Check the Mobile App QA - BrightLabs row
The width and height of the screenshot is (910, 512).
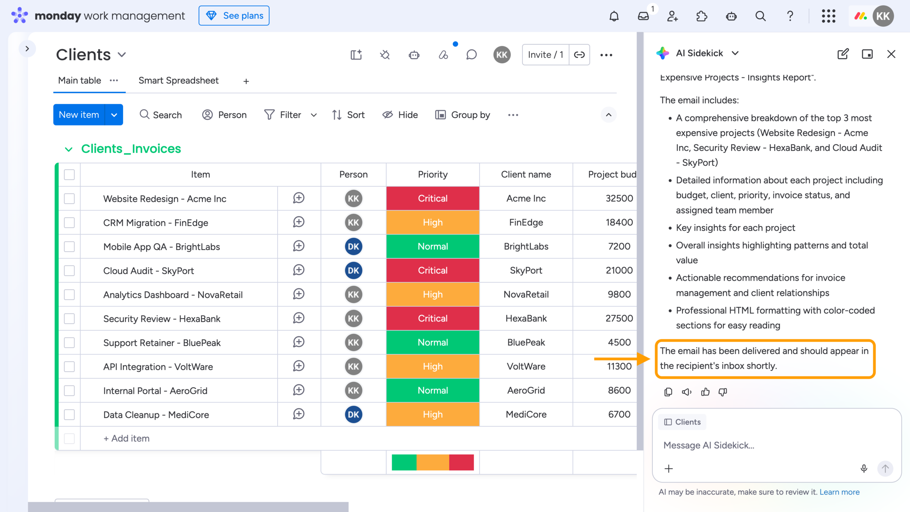click(69, 246)
